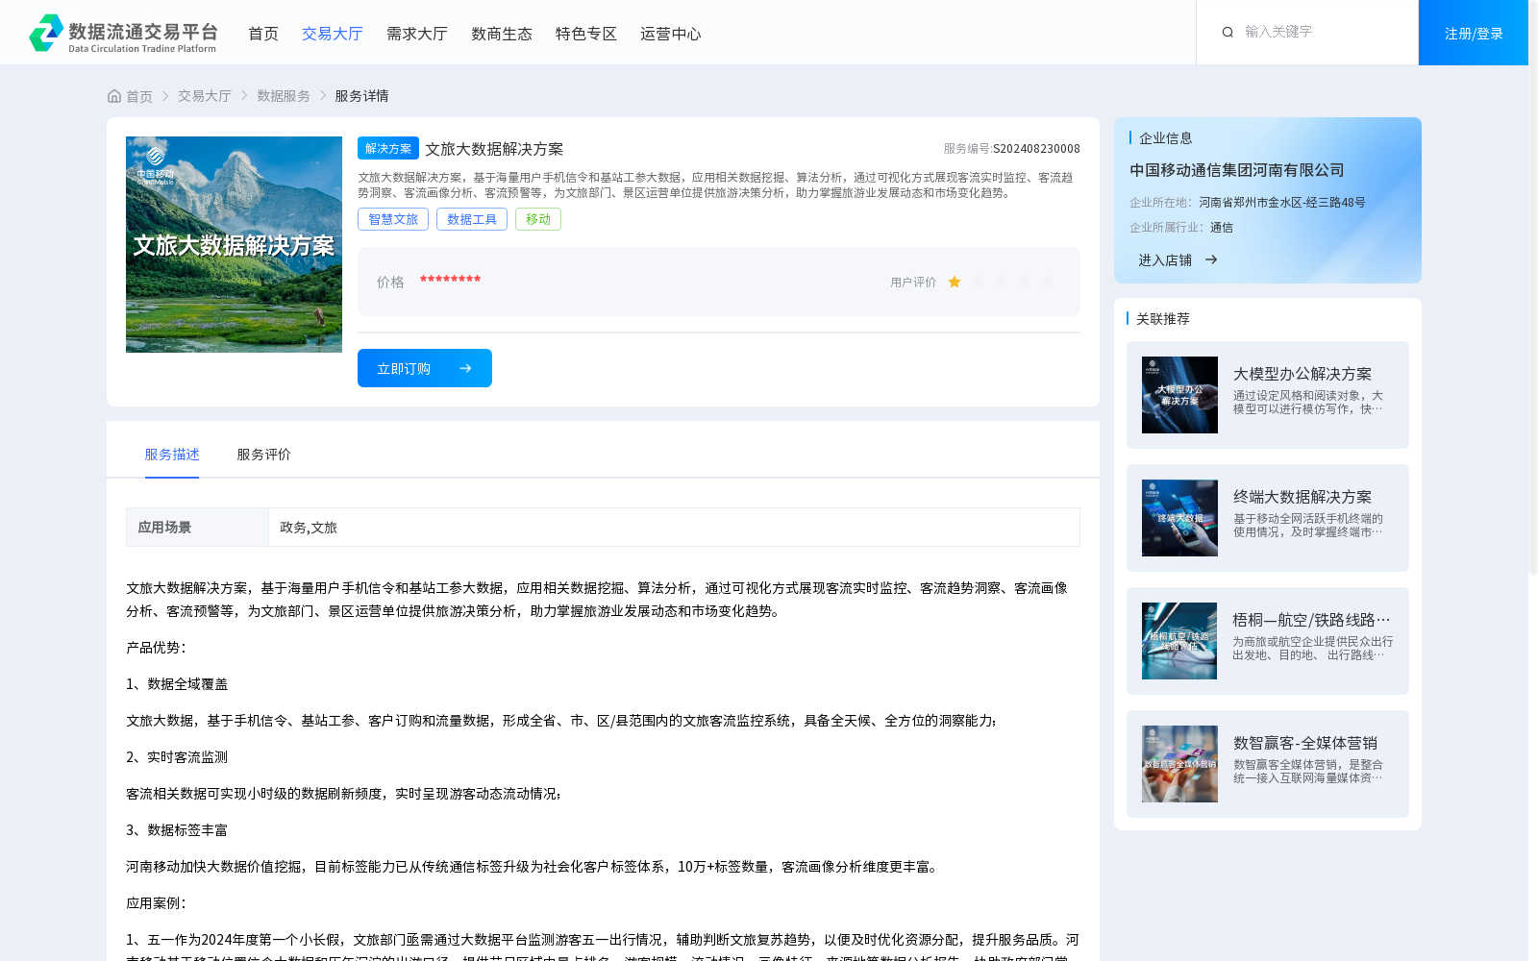Open 交易大厅 navigation item
The height and width of the screenshot is (961, 1538).
(x=333, y=34)
